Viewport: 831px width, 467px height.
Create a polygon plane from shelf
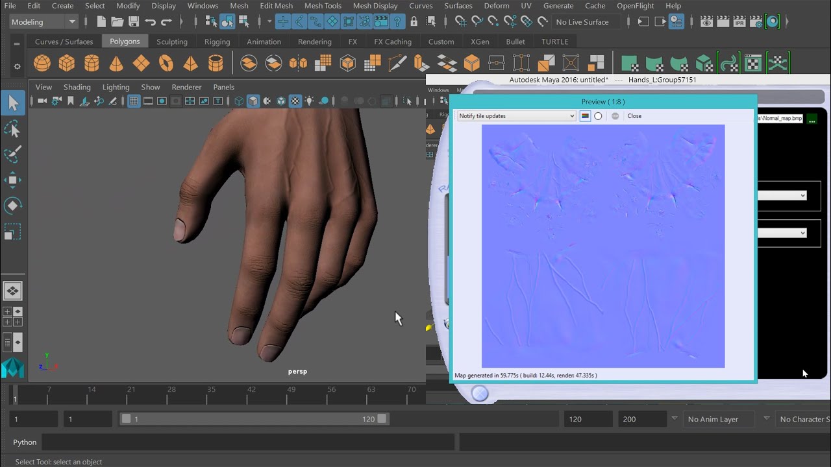click(141, 63)
